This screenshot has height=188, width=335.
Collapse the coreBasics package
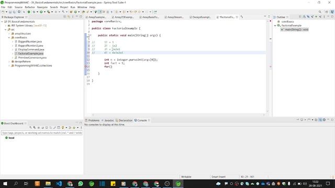pos(9,38)
